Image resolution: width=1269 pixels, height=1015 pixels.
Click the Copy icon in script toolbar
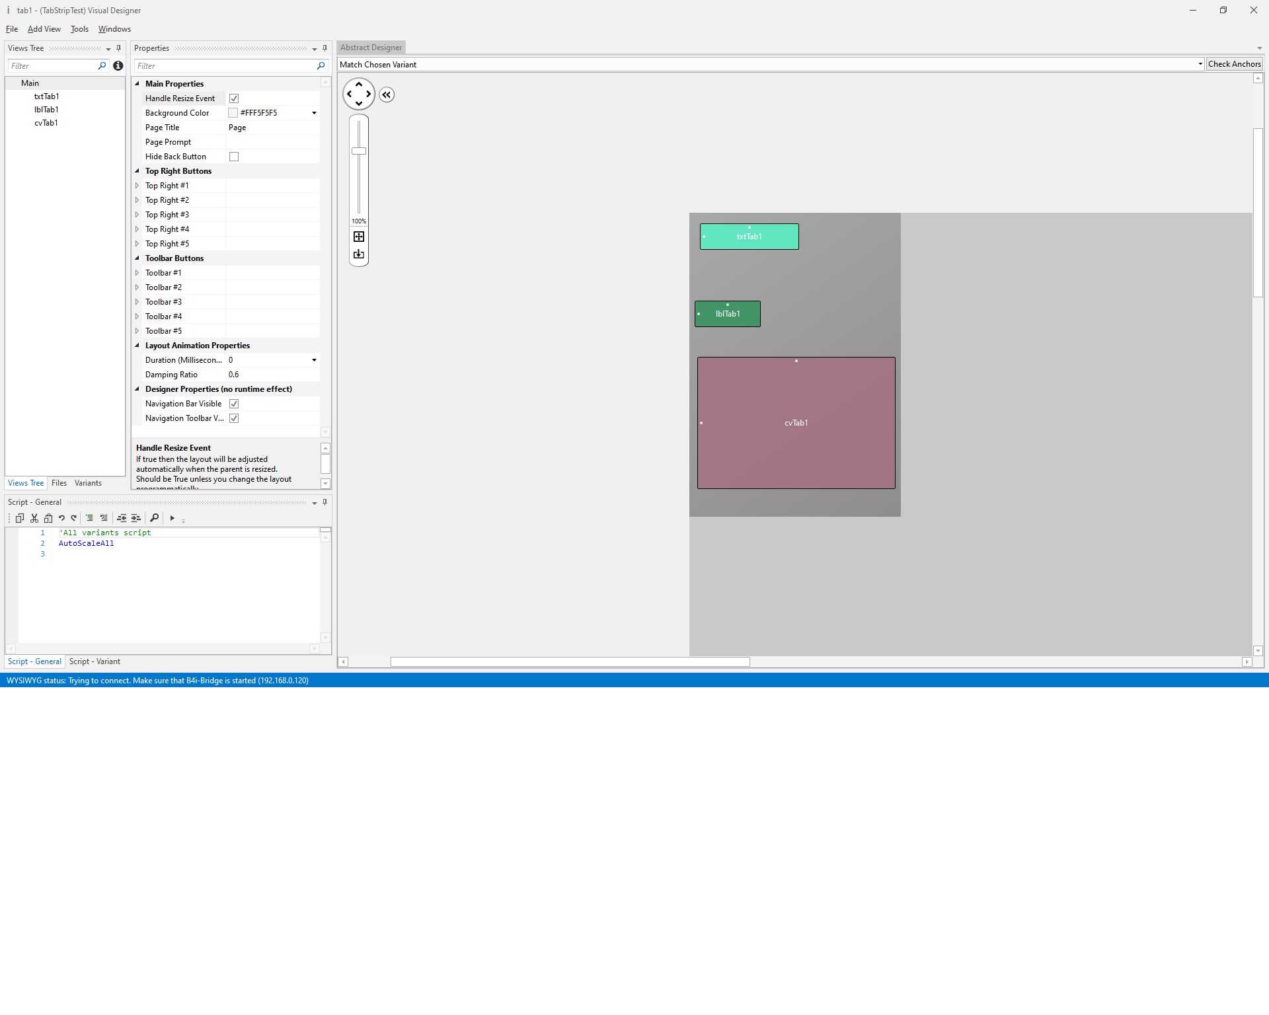(20, 518)
